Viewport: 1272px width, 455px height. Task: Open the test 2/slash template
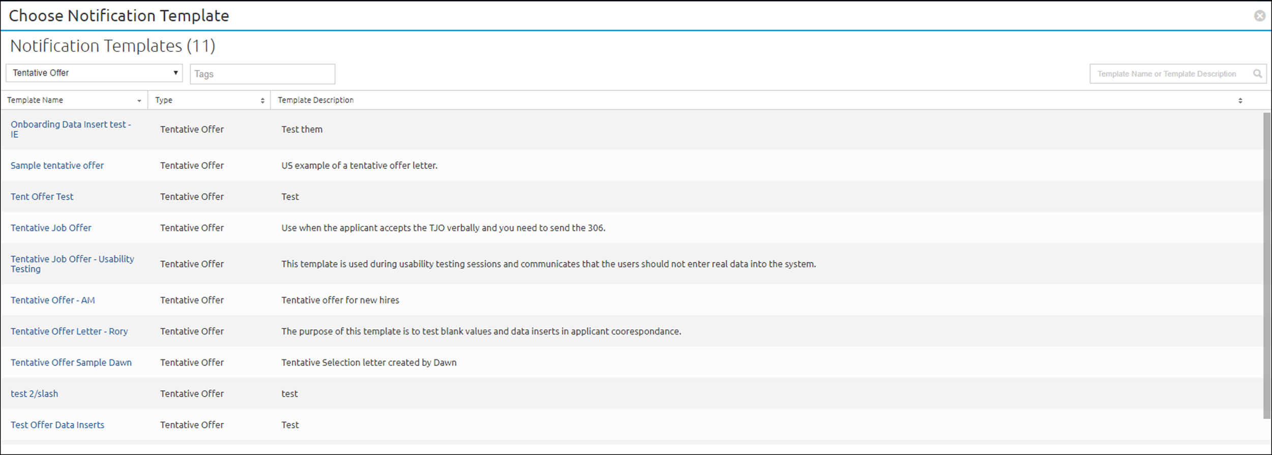coord(34,393)
